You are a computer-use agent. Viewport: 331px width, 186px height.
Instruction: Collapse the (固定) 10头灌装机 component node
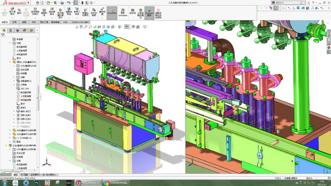coord(10,62)
